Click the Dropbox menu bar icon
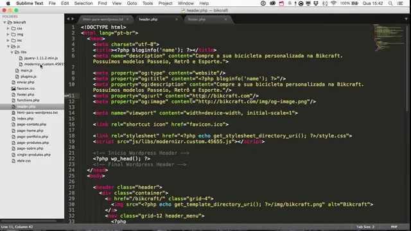 [316, 3]
